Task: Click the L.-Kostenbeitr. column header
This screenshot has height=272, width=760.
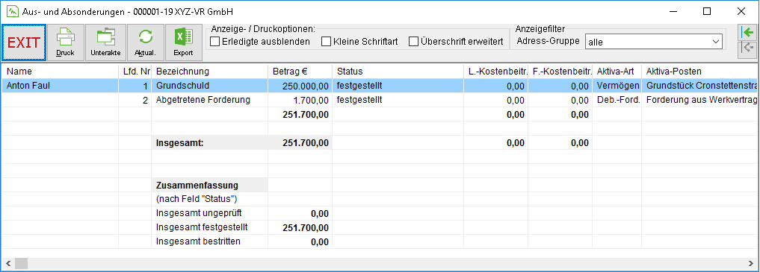Action: coord(496,72)
